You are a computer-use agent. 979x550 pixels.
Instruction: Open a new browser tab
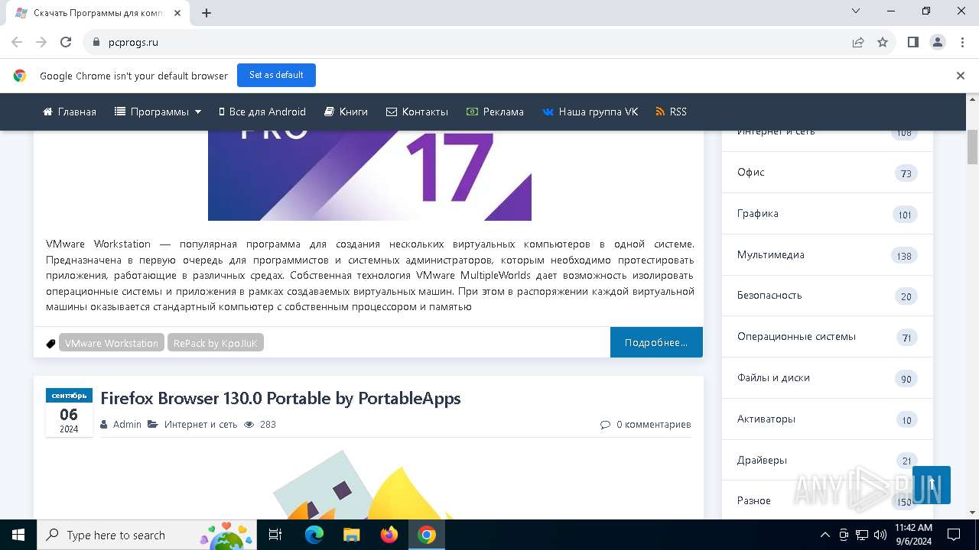click(207, 13)
